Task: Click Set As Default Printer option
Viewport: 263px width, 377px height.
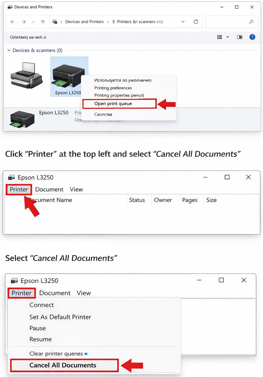Action: (60, 317)
